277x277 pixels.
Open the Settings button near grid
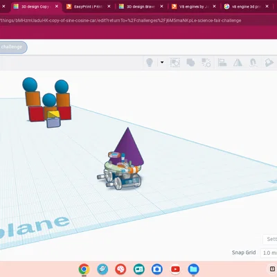coord(270,239)
